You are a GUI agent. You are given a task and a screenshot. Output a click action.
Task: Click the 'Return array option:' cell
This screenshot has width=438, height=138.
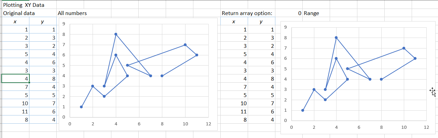click(x=247, y=13)
